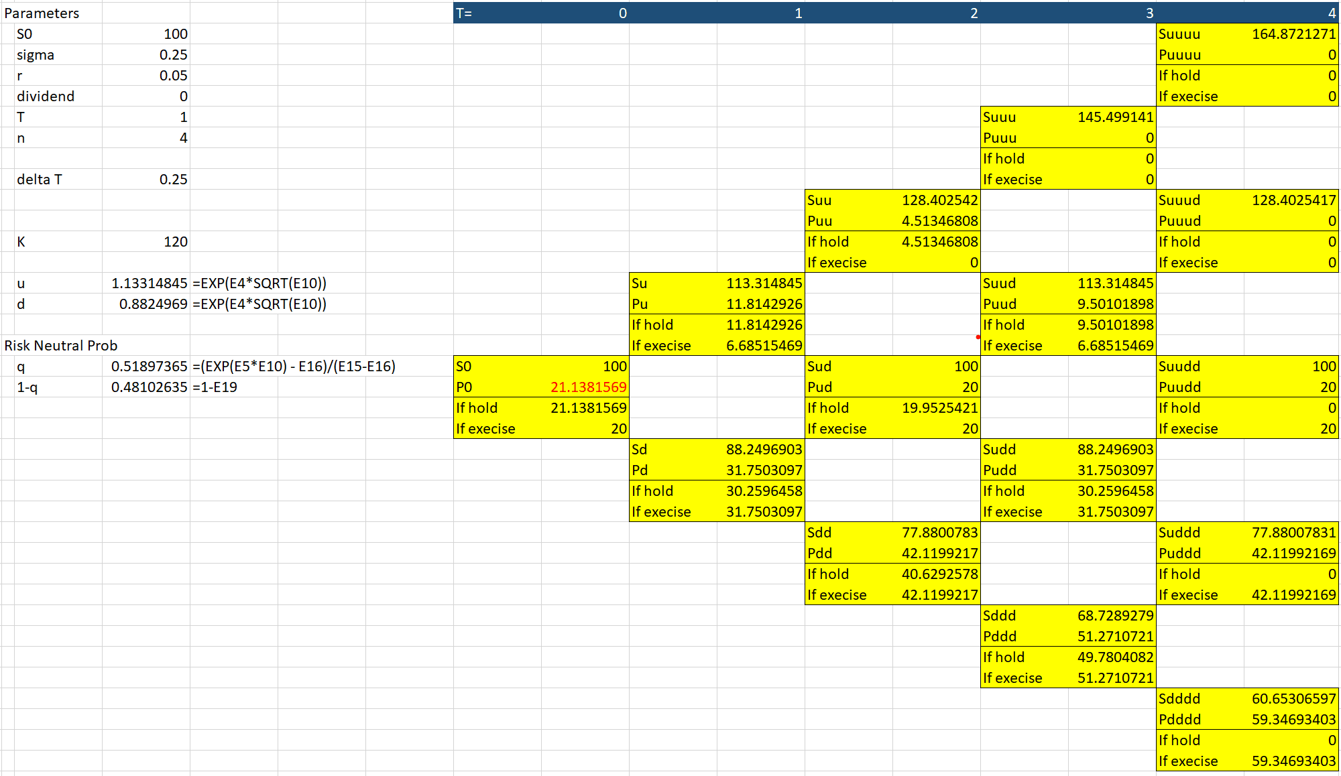This screenshot has height=776, width=1341.
Task: Select the Sdddd value 60.65306597
Action: pos(1291,699)
